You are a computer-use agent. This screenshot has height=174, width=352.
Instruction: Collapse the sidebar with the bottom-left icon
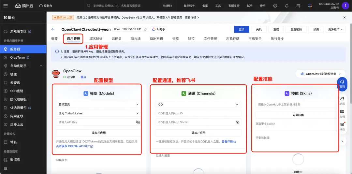(x=6, y=168)
